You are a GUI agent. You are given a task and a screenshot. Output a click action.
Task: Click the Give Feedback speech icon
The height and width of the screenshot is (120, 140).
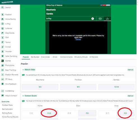click(x=3, y=84)
